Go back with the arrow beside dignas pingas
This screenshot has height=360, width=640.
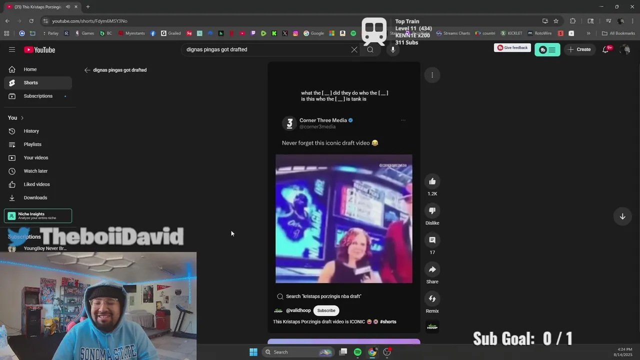tap(87, 70)
